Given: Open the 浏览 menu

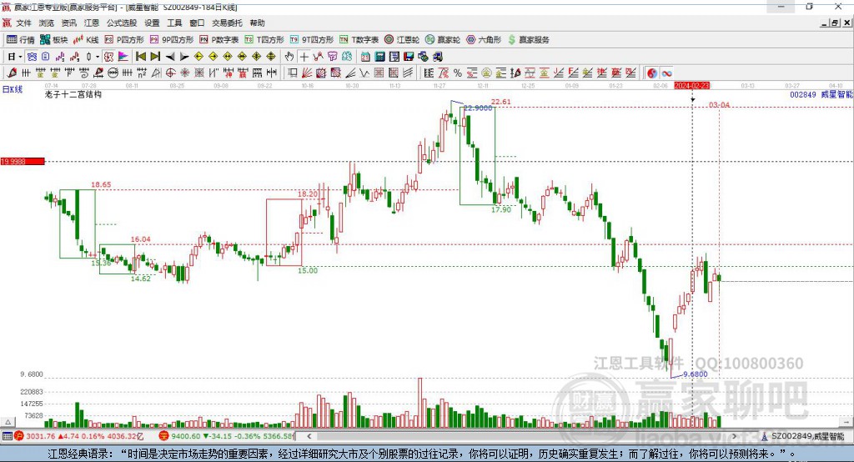Looking at the screenshot, I should tap(47, 23).
